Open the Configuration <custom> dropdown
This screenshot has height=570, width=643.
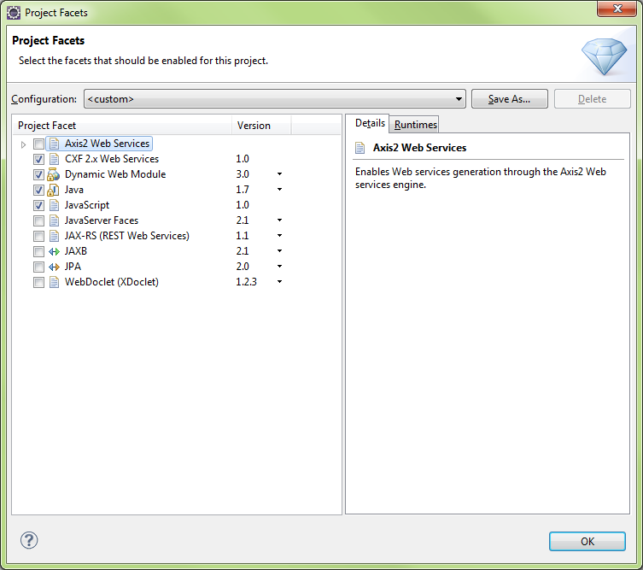tap(275, 99)
